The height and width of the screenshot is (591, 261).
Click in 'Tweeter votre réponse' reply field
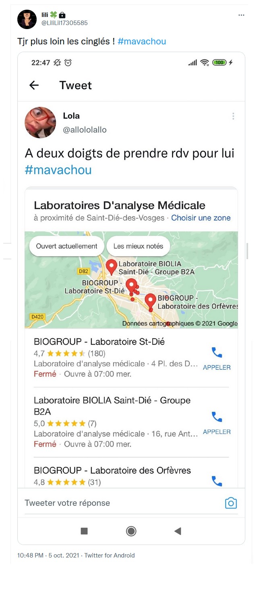click(x=121, y=503)
